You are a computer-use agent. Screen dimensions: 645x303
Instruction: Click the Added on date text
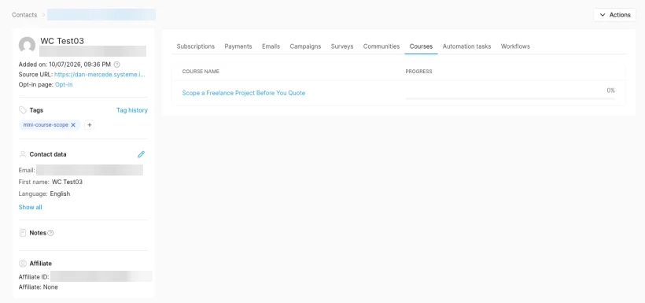tap(64, 65)
